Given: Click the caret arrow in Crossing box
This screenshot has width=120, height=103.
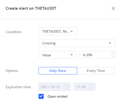Looking at the screenshot, I should pos(110,43).
